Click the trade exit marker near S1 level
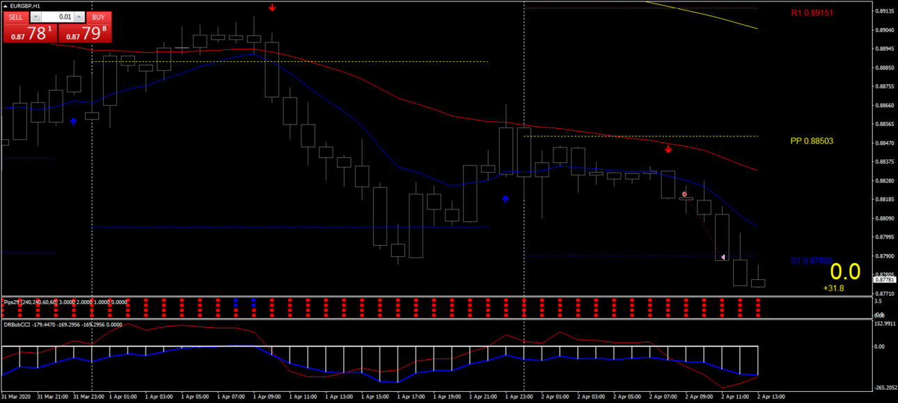The image size is (898, 403). tap(723, 257)
